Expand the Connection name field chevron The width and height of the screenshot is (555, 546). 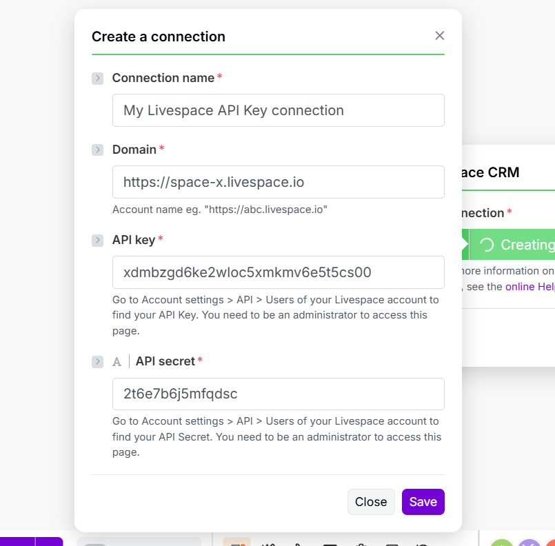click(x=97, y=79)
